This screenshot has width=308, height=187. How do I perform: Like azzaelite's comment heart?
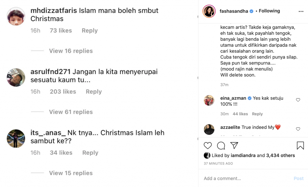pos(298,129)
